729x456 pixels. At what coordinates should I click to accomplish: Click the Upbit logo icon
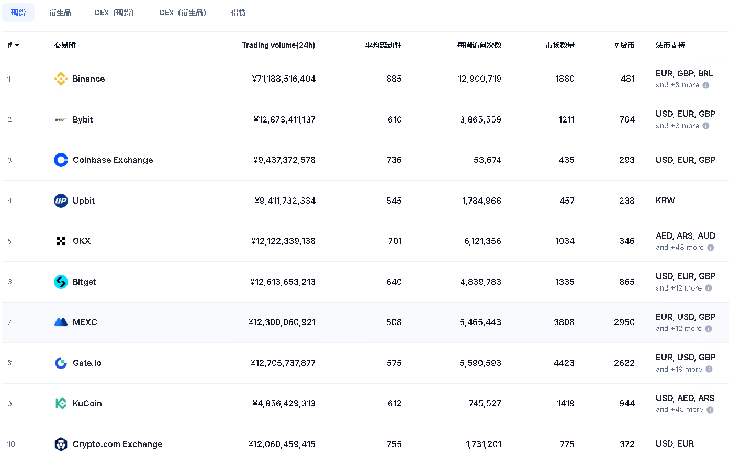point(61,201)
